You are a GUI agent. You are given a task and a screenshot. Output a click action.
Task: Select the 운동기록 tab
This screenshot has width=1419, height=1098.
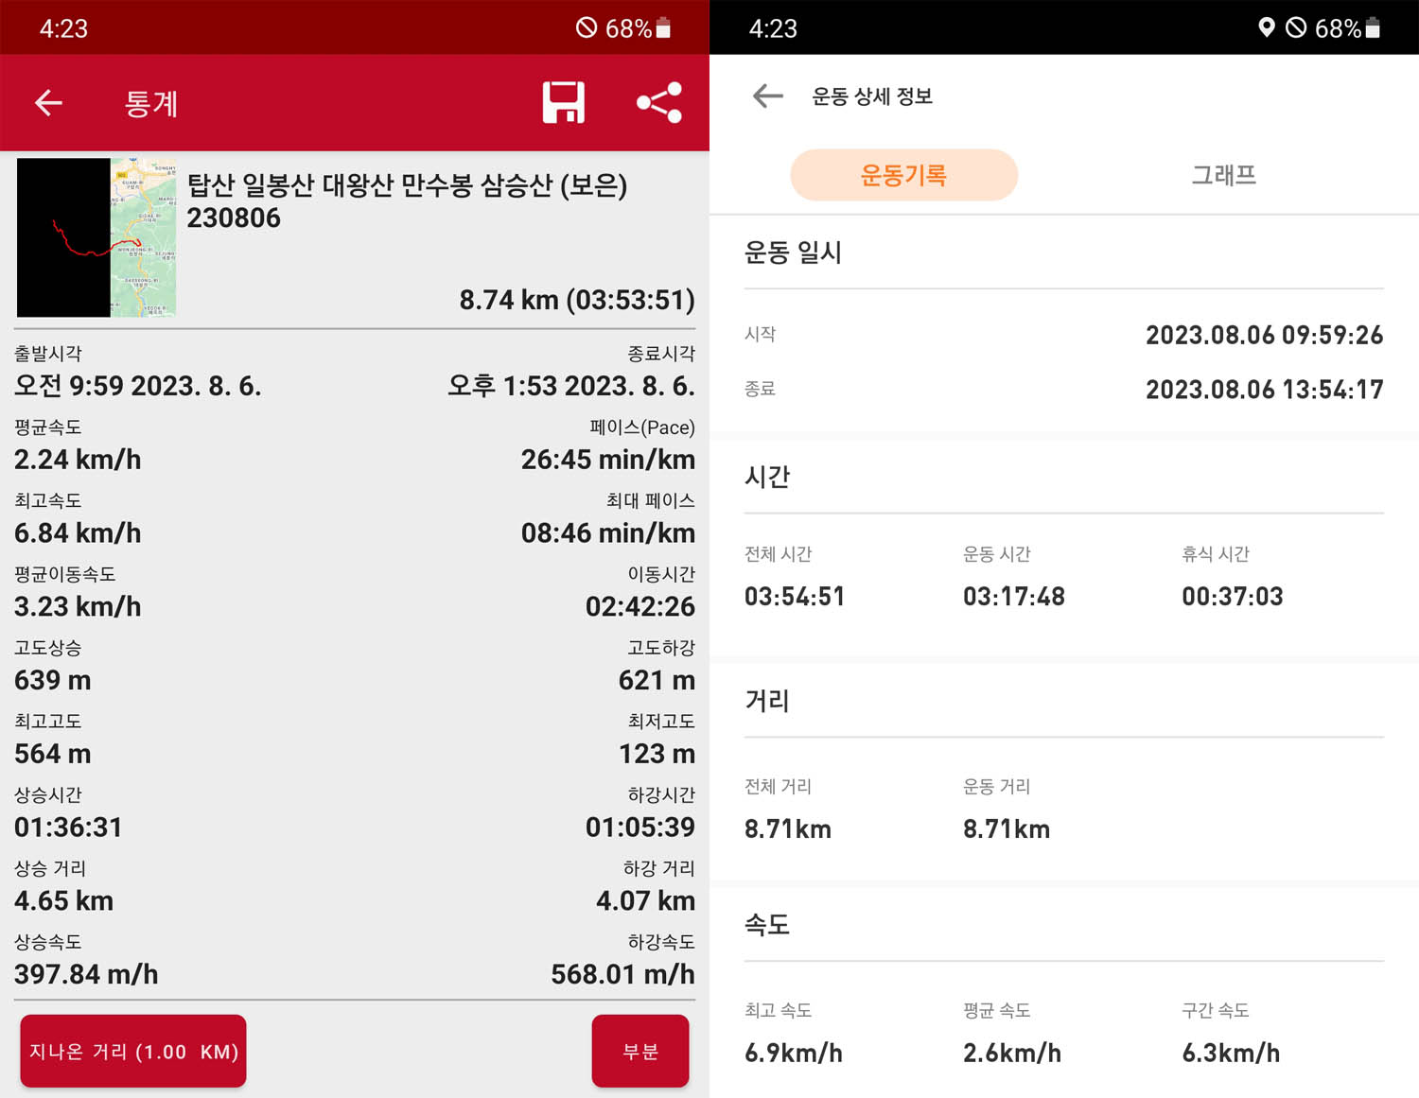tap(903, 175)
